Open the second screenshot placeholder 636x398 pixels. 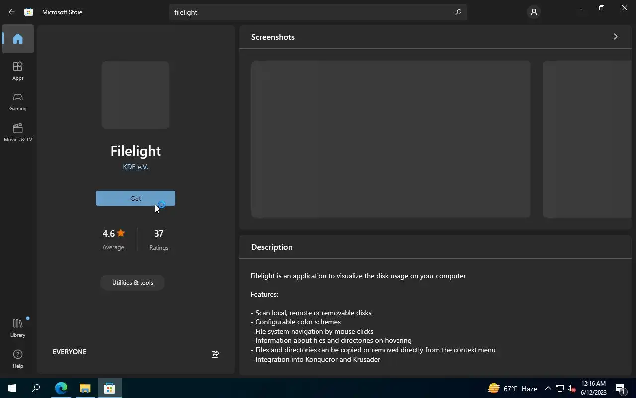pos(587,139)
